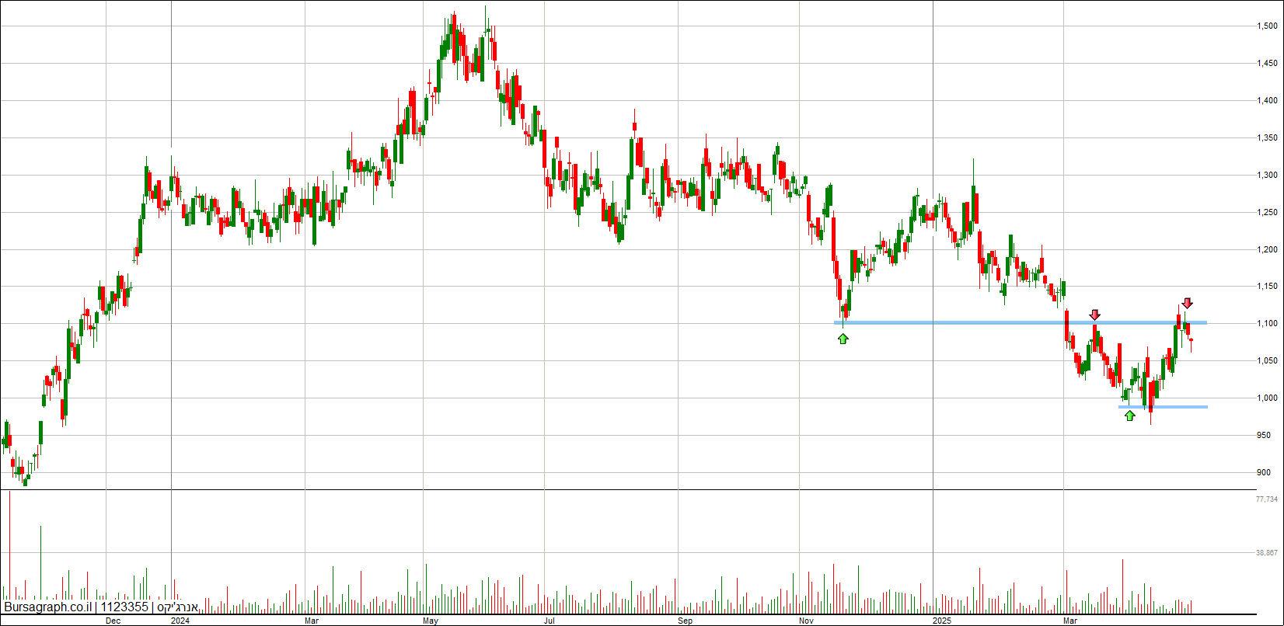Click the Jul date label
Viewport: 1284px width, 626px height.
(x=549, y=621)
